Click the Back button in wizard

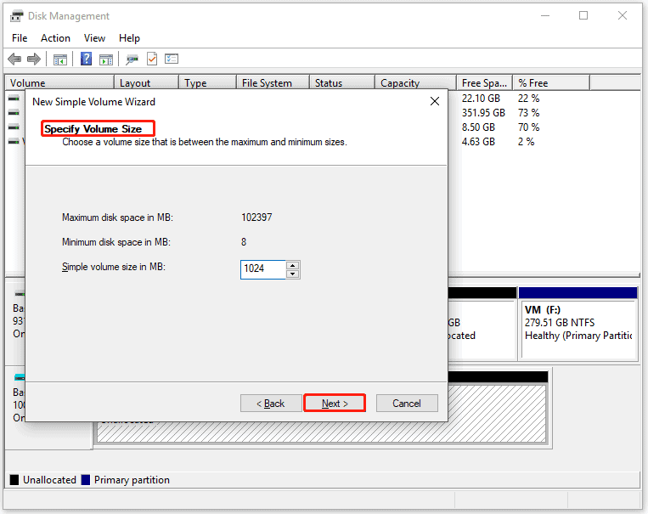click(271, 404)
